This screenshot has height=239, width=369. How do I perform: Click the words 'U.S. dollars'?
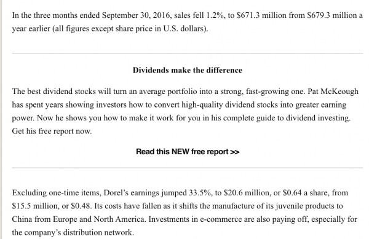[x=184, y=29]
